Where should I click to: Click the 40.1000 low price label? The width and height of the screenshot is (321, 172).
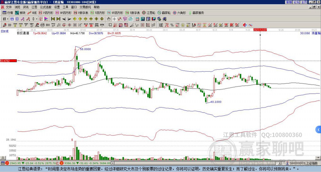click(216, 102)
